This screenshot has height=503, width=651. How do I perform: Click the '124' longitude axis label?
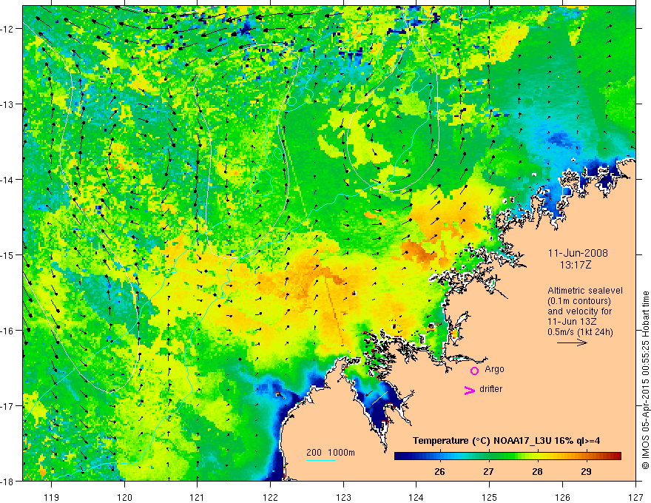click(x=416, y=497)
